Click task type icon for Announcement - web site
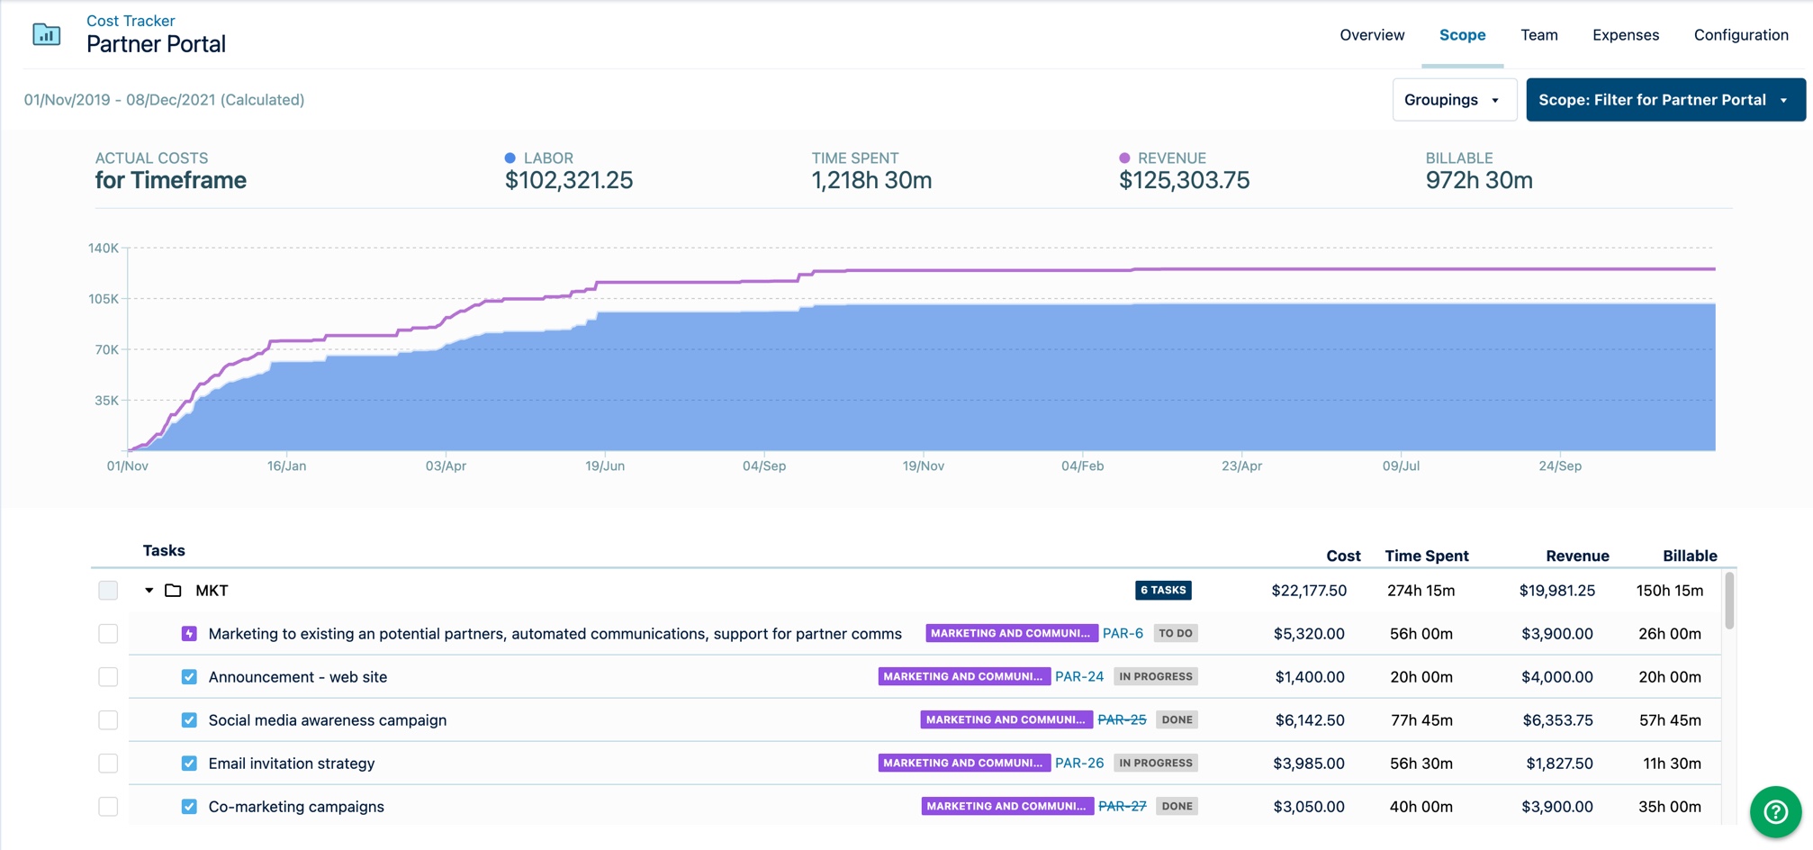The height and width of the screenshot is (850, 1813). pos(189,677)
